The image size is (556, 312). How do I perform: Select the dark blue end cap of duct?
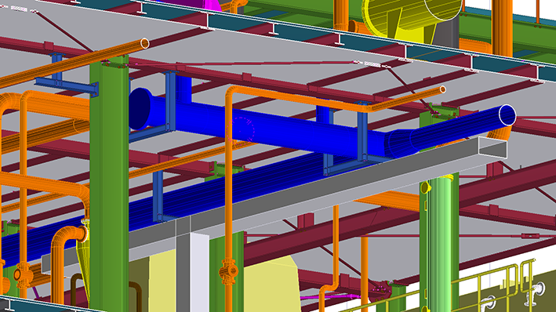pyautogui.click(x=140, y=108)
